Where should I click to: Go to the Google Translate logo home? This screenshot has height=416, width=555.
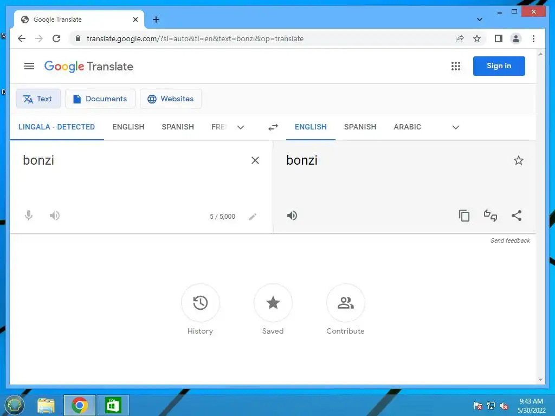click(88, 66)
